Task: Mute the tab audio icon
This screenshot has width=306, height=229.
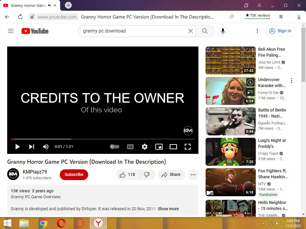Action: 49,5
